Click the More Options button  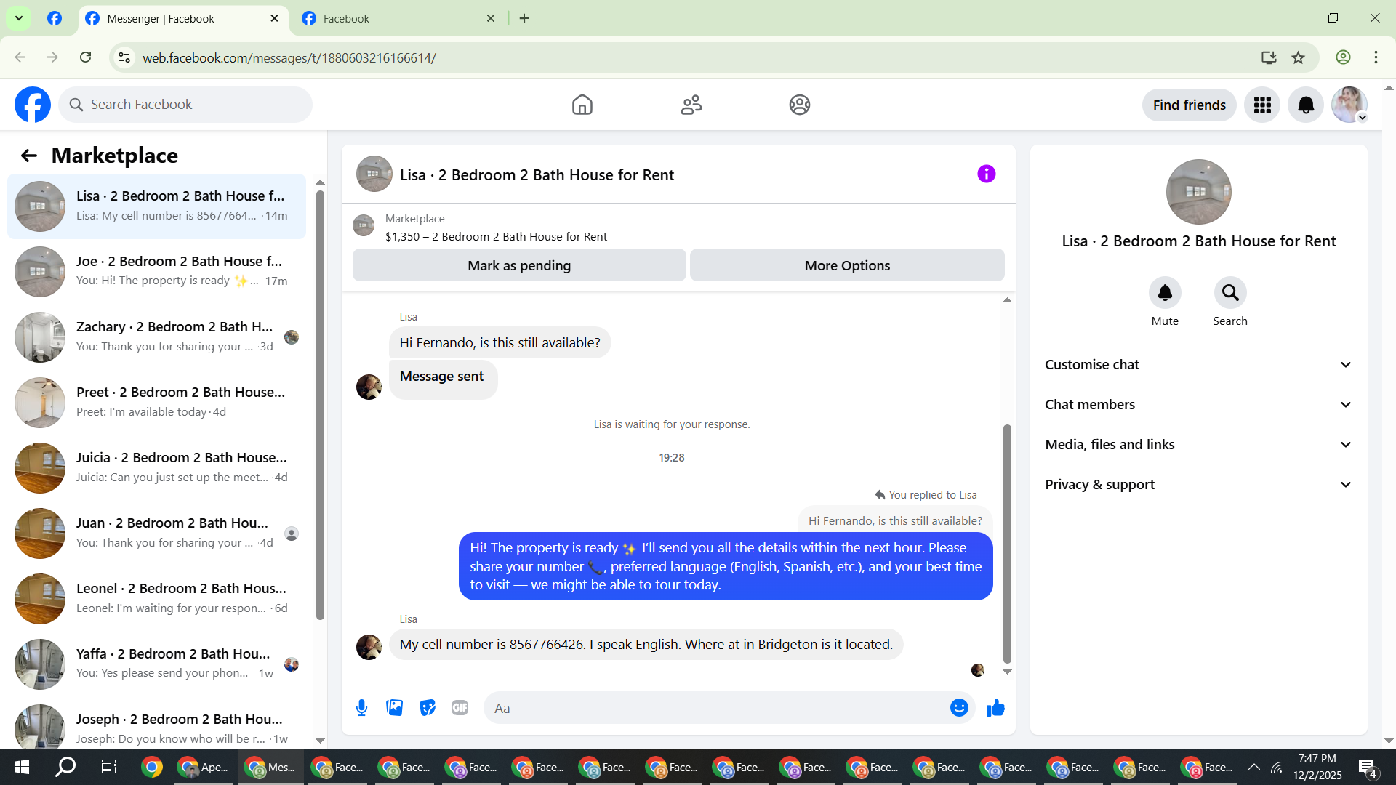tap(847, 265)
